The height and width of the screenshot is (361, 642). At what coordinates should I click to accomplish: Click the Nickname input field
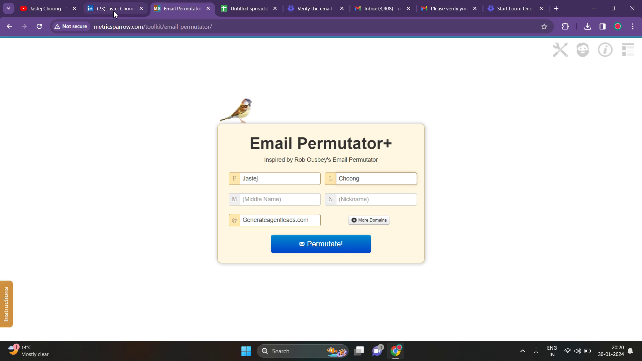click(x=376, y=199)
